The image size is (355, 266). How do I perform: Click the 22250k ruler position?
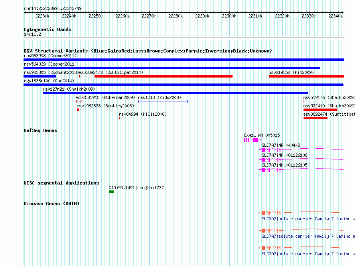click(x=96, y=16)
